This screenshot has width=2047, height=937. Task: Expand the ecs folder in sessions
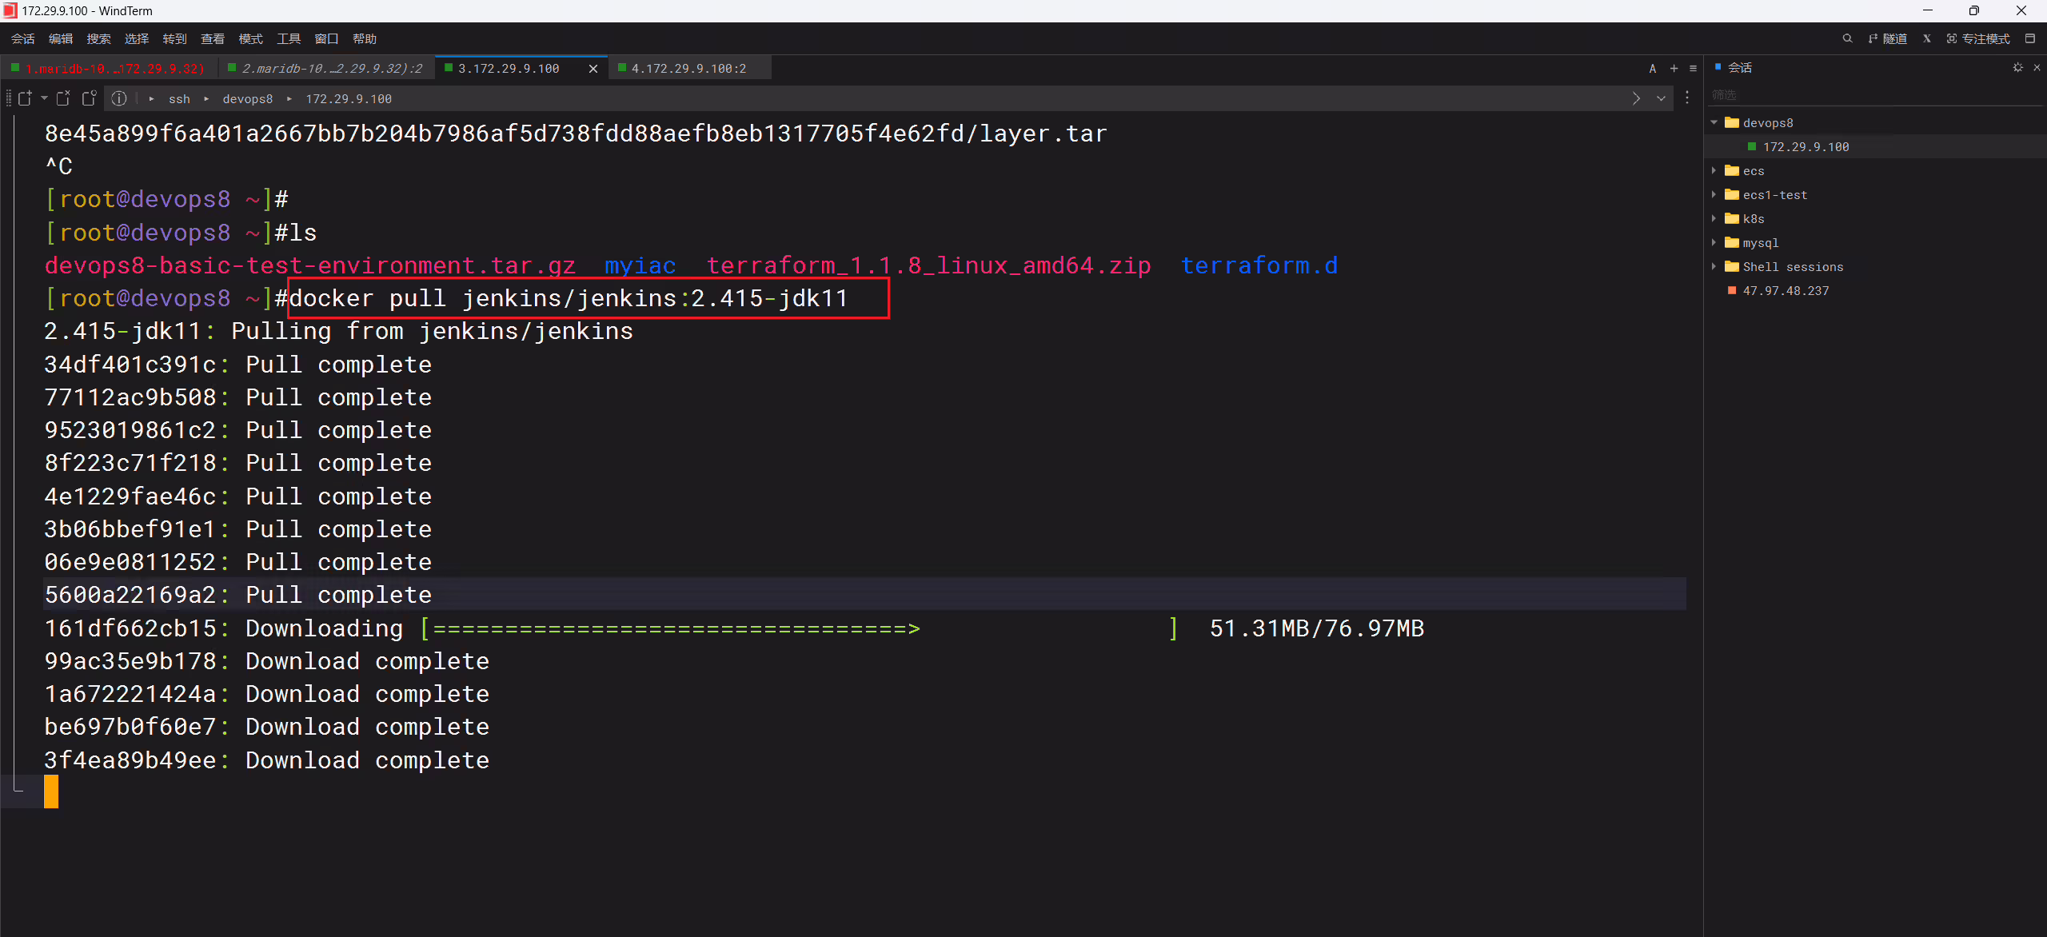pyautogui.click(x=1714, y=170)
